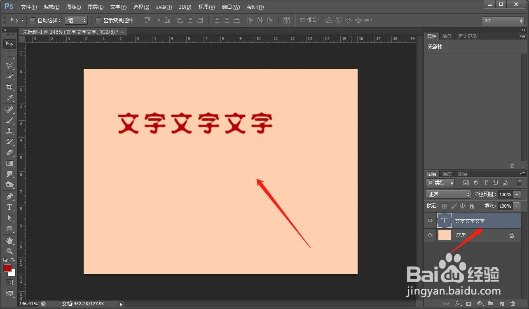Viewport: 529px width, 309px height.
Task: Open the 图层(L) menu
Action: [96, 7]
